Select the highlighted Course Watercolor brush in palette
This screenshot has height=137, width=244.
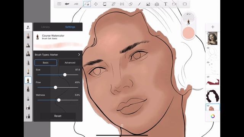click(28, 80)
